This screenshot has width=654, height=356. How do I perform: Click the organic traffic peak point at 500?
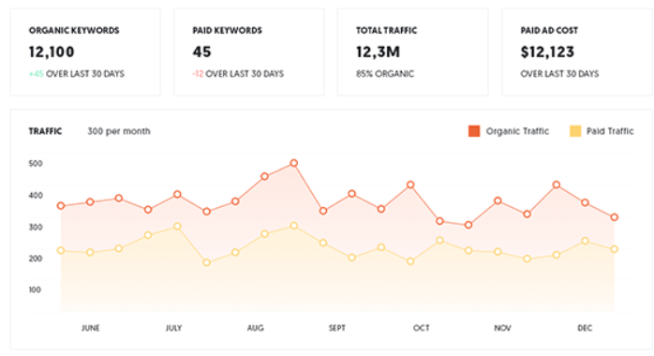tap(293, 163)
